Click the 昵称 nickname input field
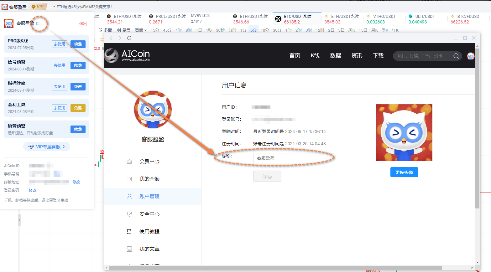Viewport: 491px width, 272px height. (x=290, y=158)
